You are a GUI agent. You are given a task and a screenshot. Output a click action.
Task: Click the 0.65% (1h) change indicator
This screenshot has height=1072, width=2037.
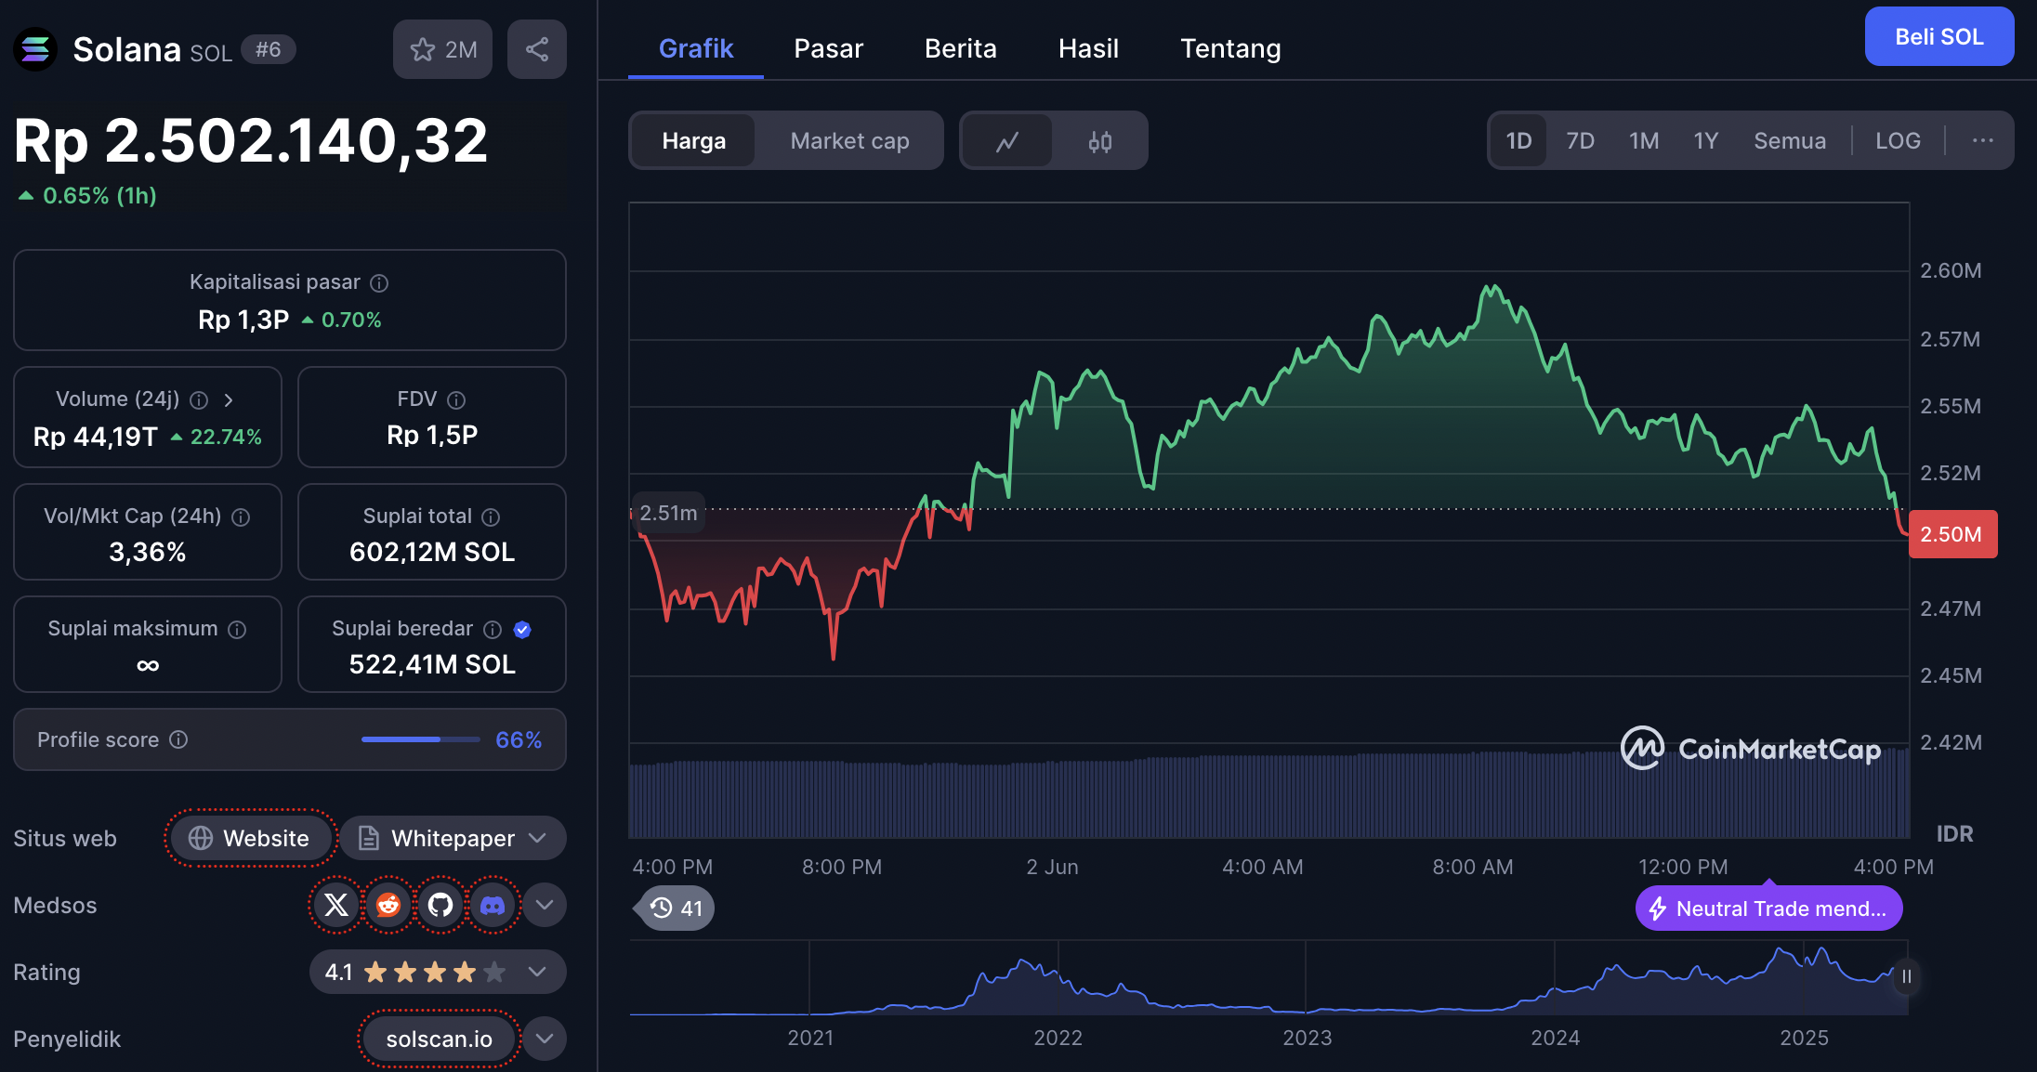(87, 195)
